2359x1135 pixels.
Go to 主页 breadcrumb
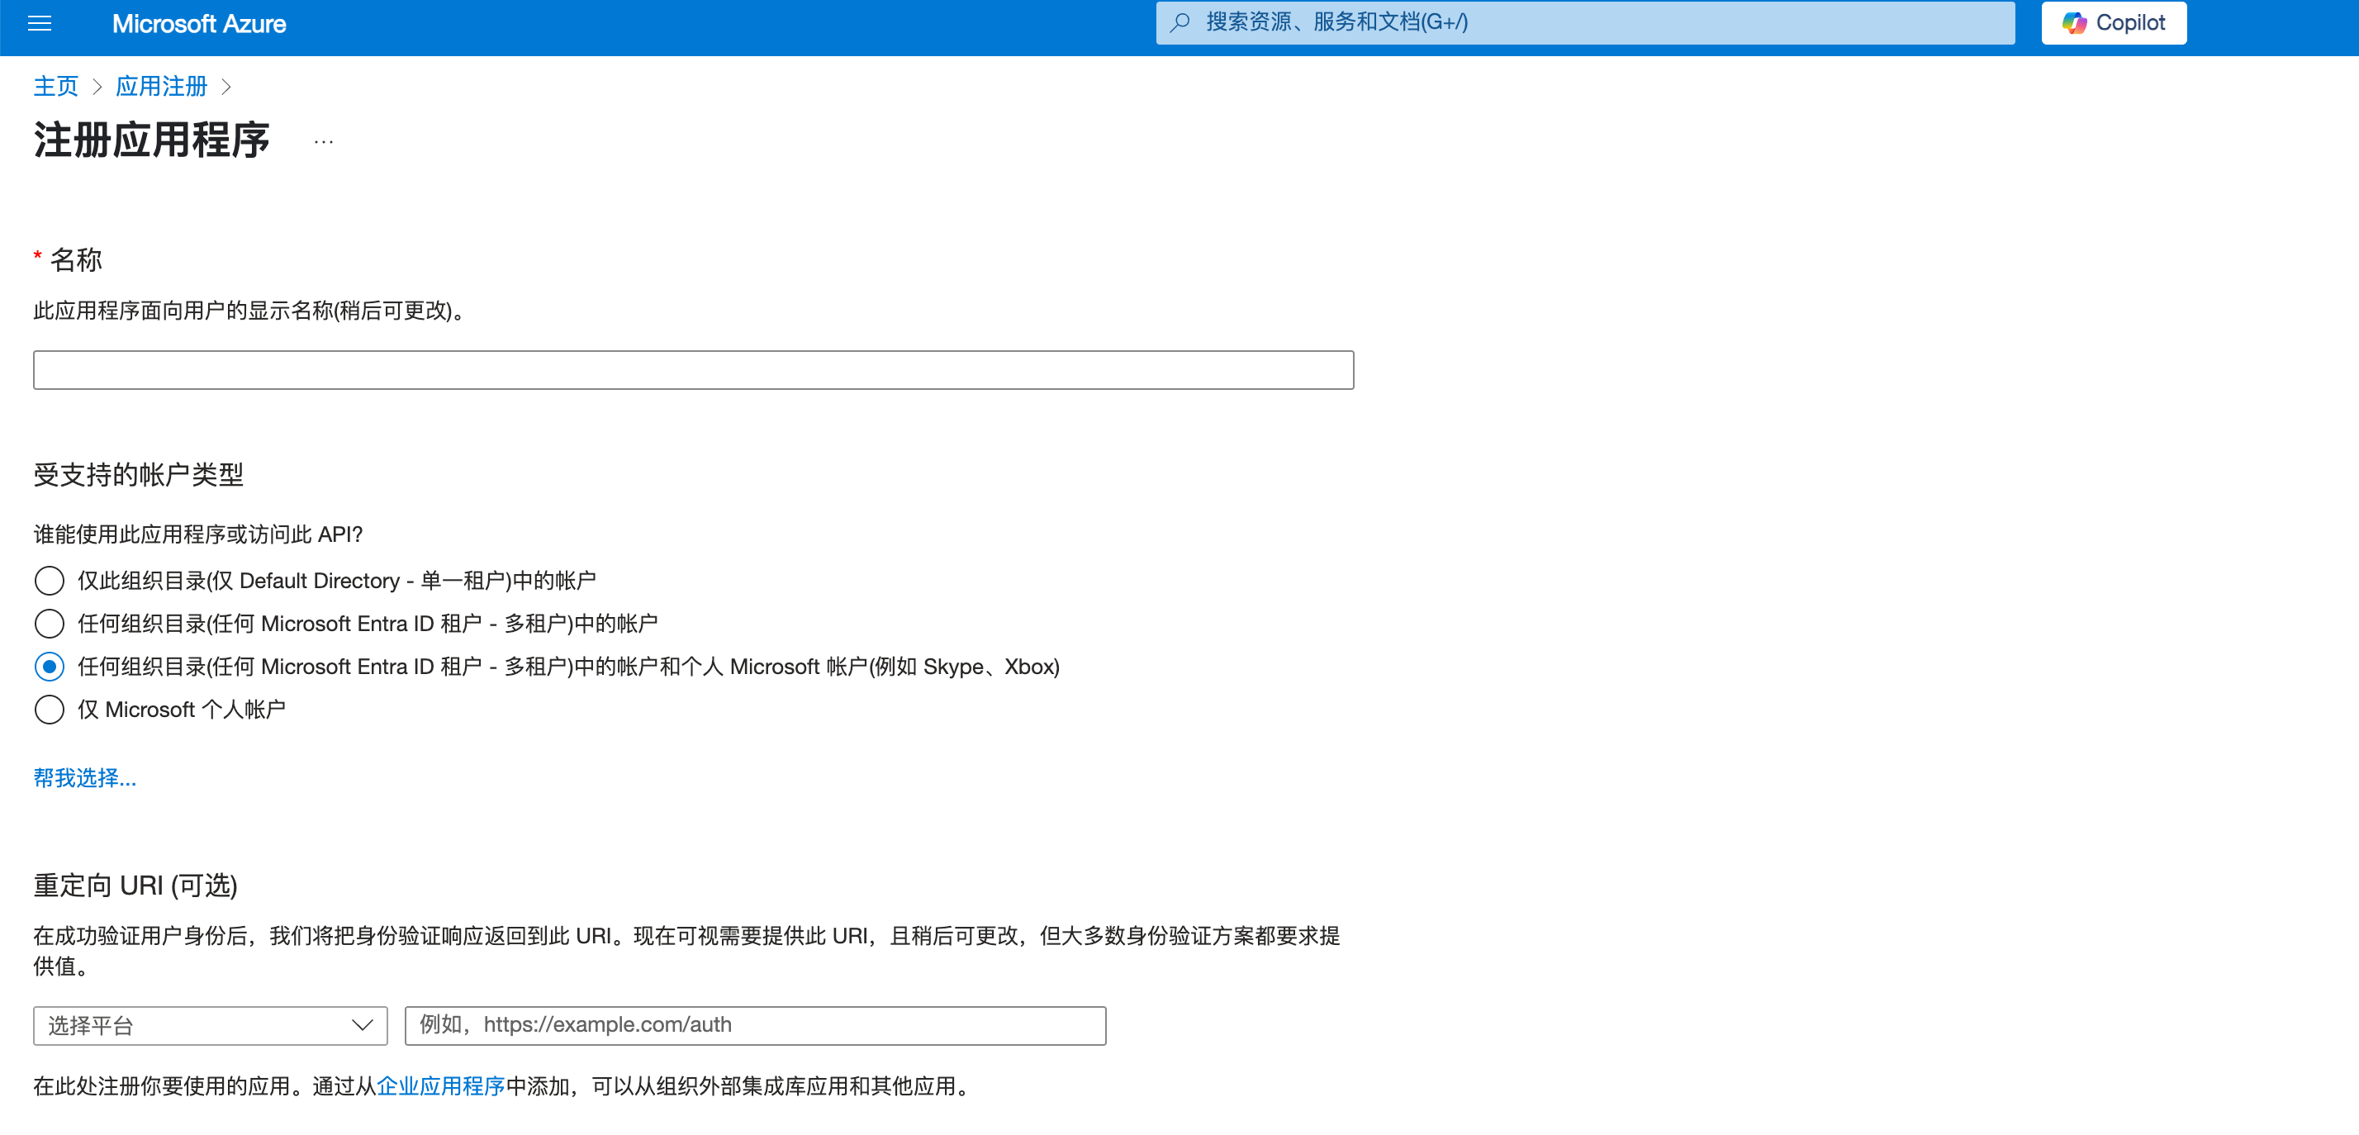pos(56,86)
